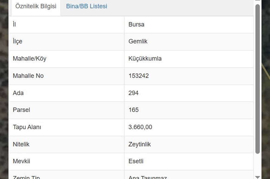This screenshot has height=179, width=270.
Task: Click the Mevkii row label
Action: click(x=21, y=161)
